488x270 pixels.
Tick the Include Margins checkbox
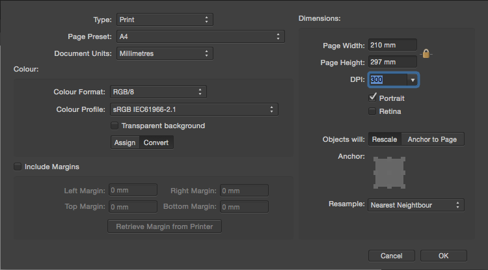tap(18, 167)
